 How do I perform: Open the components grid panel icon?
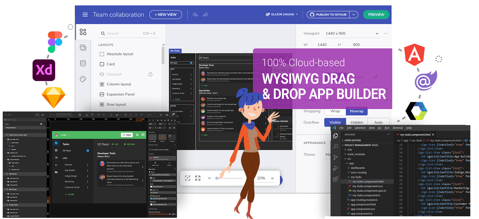point(83,32)
